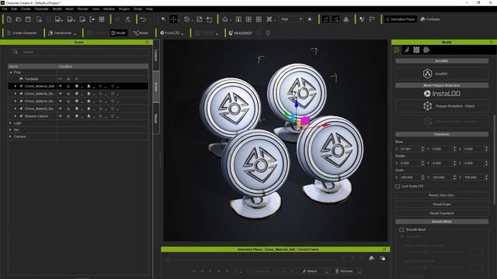
Task: Expand the Shadow Catcher node
Action: [x=16, y=116]
